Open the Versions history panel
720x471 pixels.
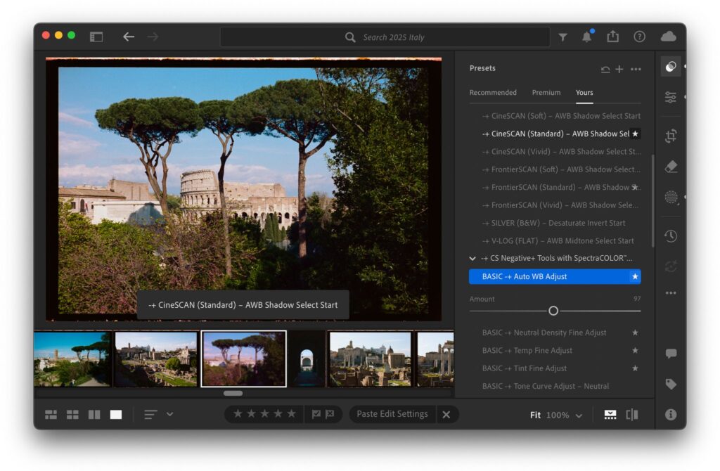pos(671,236)
